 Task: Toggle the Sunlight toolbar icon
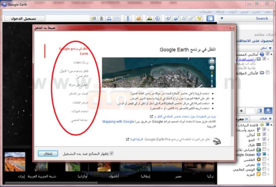(150, 18)
